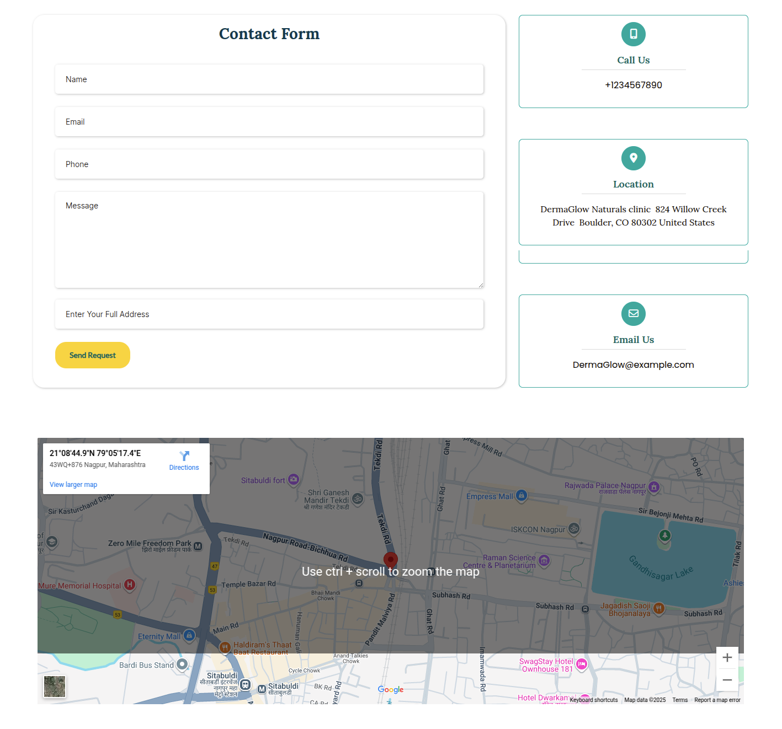Select Rajwada Palace Nagpur marker icon
The height and width of the screenshot is (729, 782).
[654, 486]
